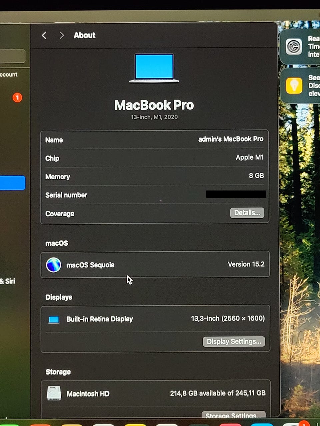Click the MacBook Pro laptop image

coord(154,68)
